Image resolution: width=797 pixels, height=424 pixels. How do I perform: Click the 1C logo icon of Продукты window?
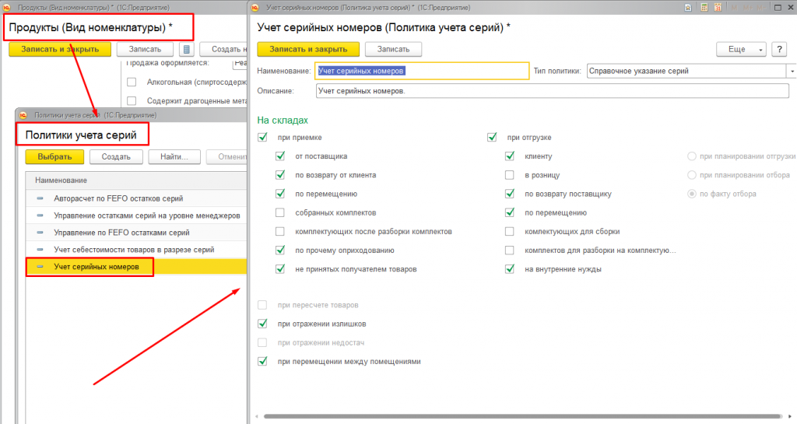point(6,8)
